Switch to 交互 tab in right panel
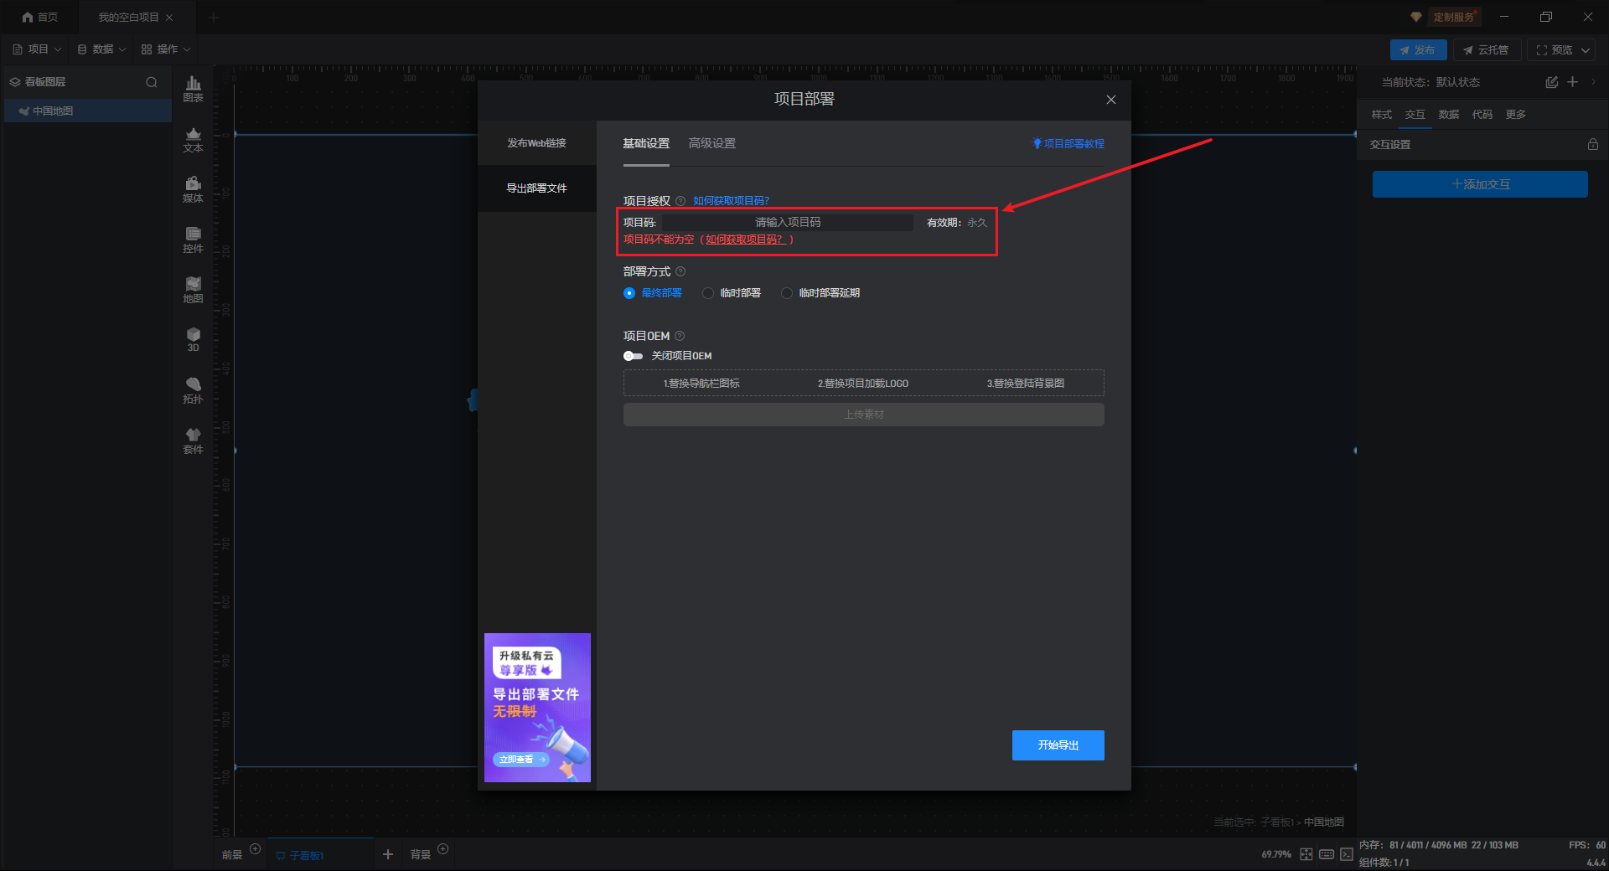This screenshot has height=871, width=1609. pos(1415,115)
